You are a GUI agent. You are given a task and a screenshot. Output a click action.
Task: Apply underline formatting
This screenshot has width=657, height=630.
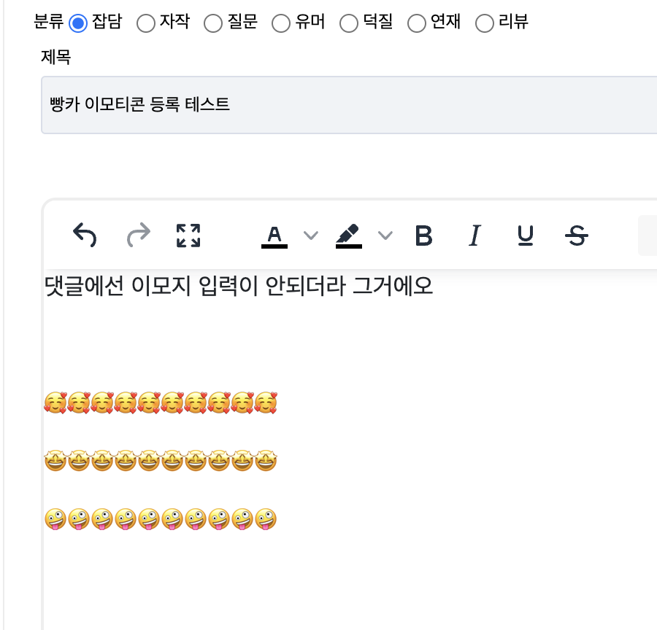[x=525, y=236]
